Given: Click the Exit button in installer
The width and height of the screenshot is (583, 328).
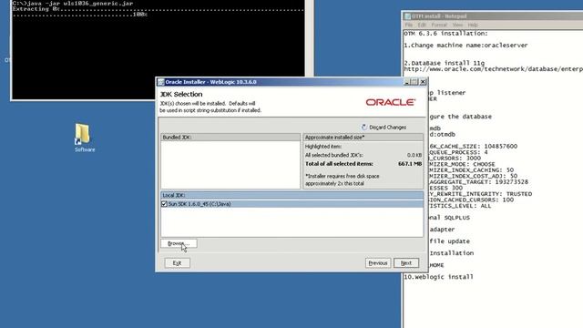Looking at the screenshot, I should [177, 263].
